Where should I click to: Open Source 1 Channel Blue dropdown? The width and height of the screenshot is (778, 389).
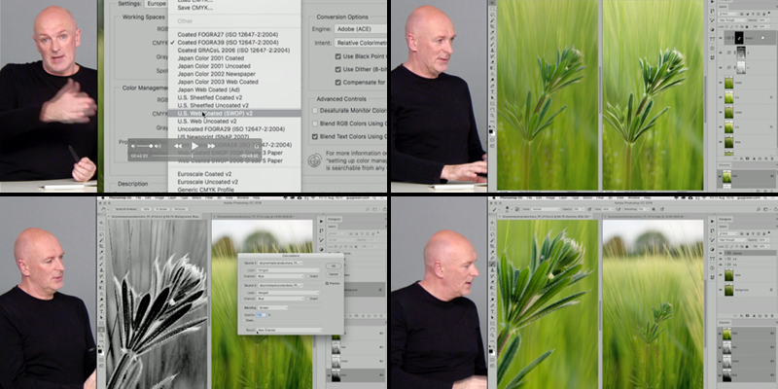coord(280,276)
